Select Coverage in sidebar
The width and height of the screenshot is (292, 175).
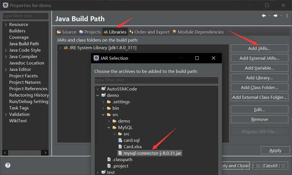pyautogui.click(x=19, y=37)
